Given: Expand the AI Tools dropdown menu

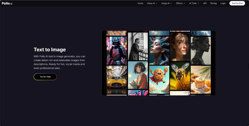Looking at the screenshot, I should point(194,3).
